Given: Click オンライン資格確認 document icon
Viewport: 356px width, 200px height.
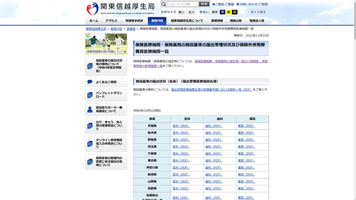Looking at the screenshot, I should click(x=90, y=144).
